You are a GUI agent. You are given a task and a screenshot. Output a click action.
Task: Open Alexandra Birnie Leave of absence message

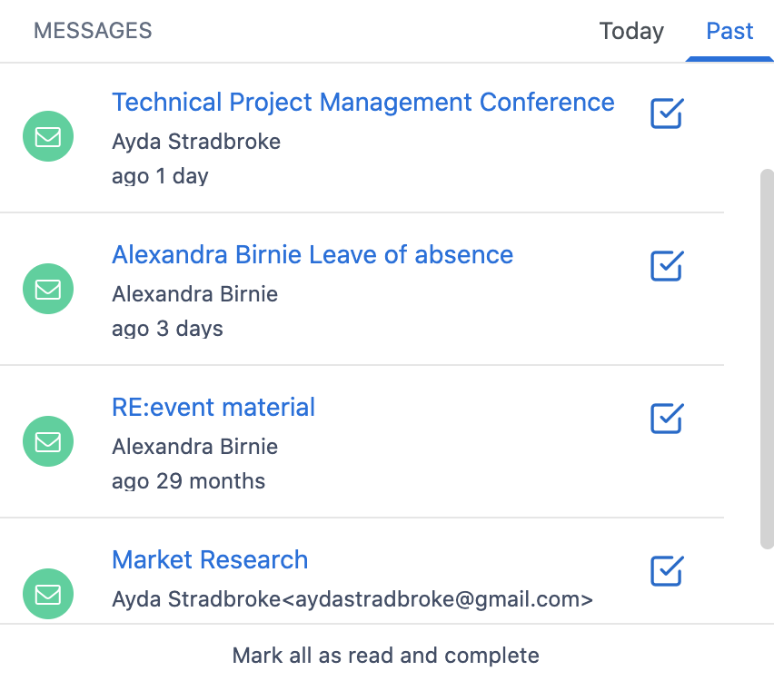(312, 254)
